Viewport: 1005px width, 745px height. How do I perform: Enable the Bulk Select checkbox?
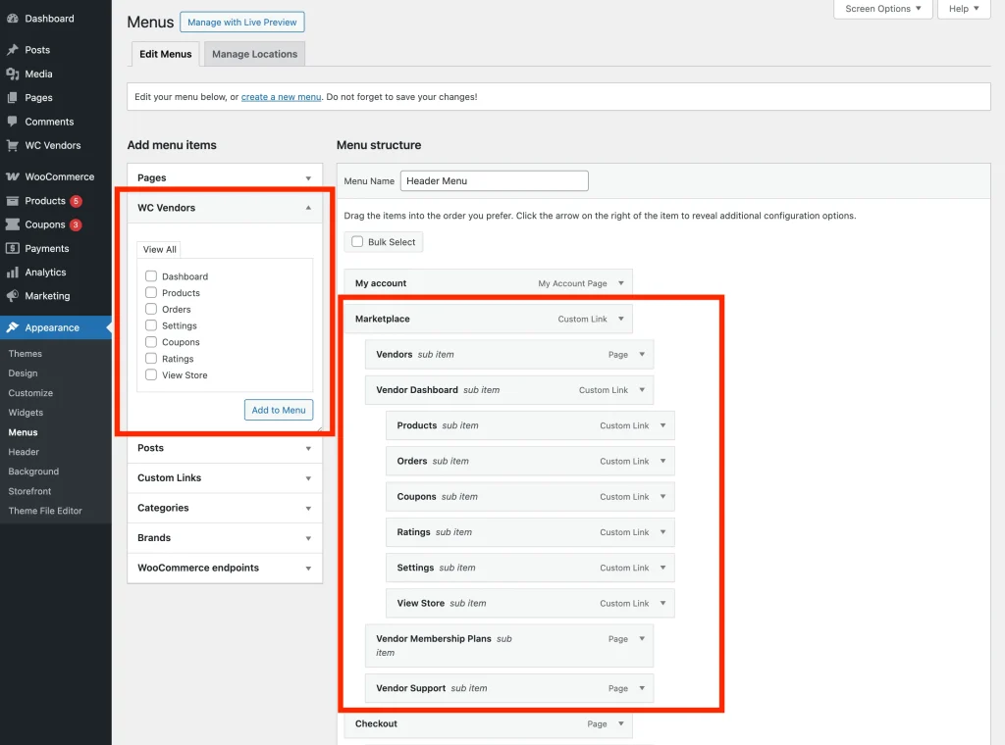357,241
